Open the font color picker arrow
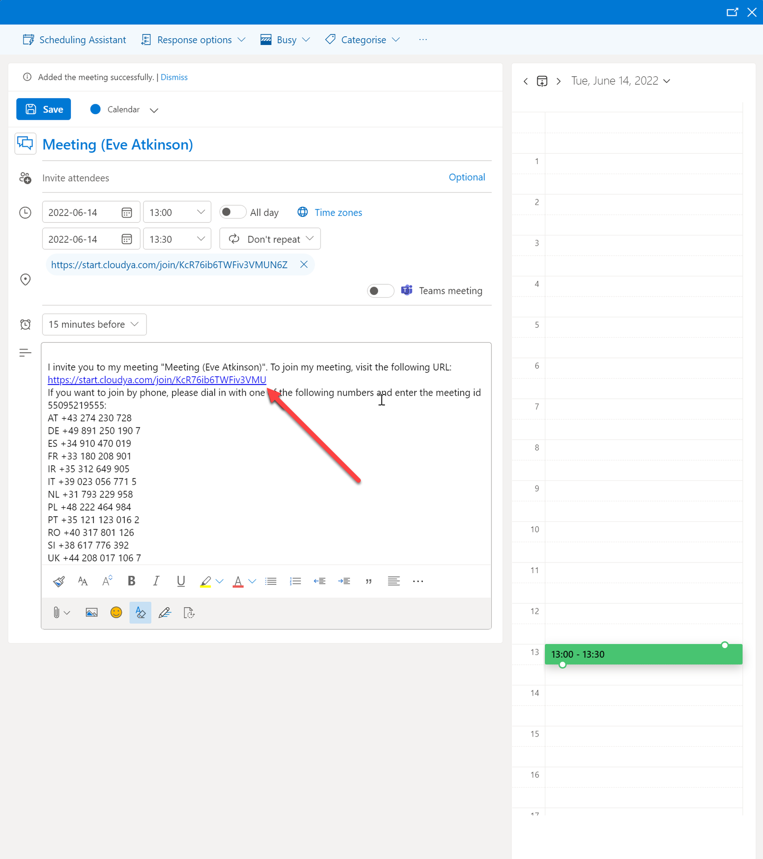The width and height of the screenshot is (763, 859). [x=252, y=581]
